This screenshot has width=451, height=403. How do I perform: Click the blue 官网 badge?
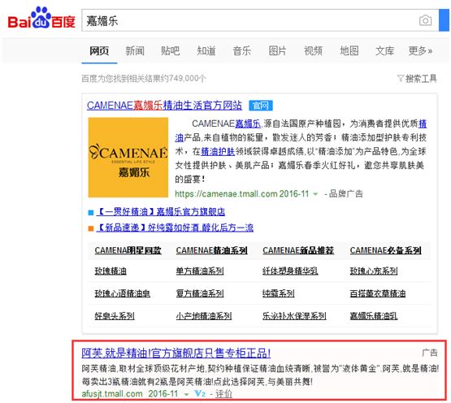coord(261,106)
